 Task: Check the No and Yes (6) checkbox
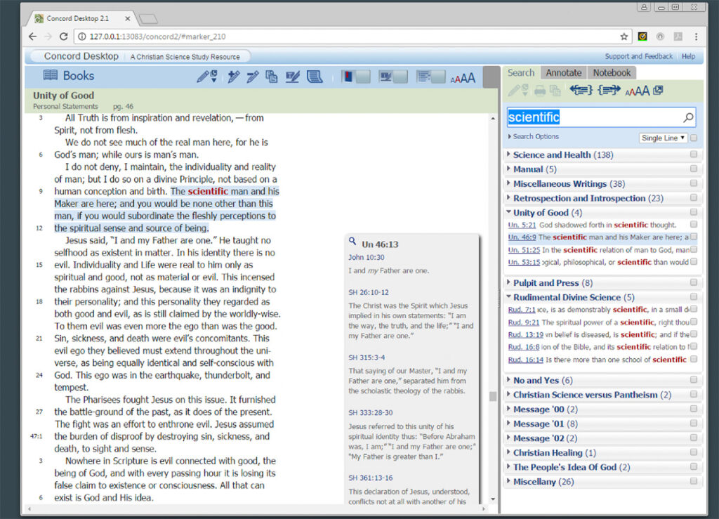(x=694, y=380)
